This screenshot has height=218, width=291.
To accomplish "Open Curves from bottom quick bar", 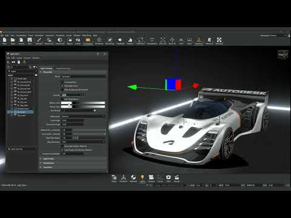I will (160, 179).
